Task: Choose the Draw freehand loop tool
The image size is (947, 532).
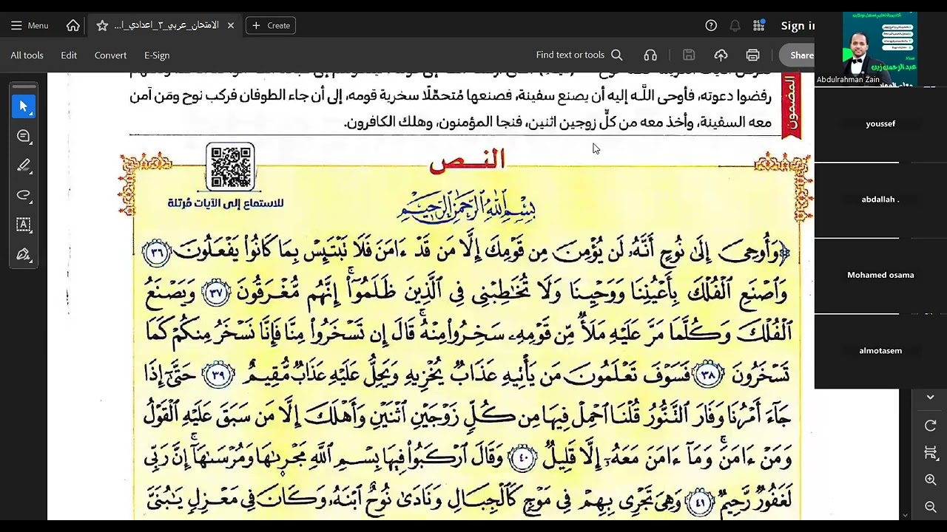Action: [x=24, y=195]
